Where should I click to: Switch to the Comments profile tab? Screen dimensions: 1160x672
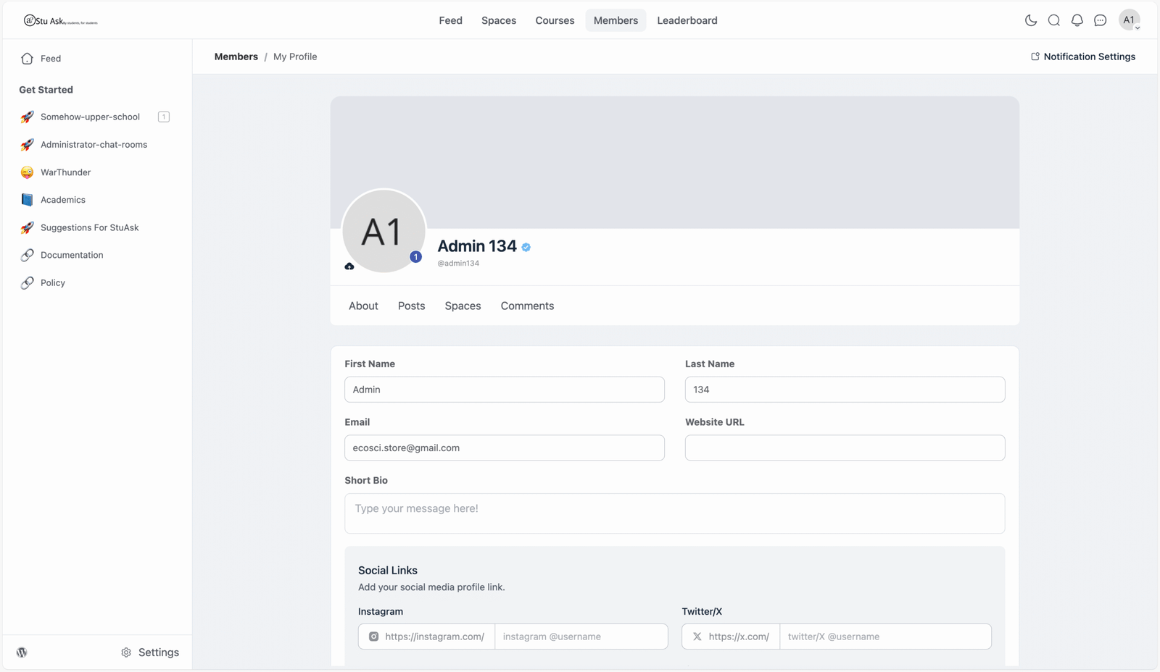(x=527, y=306)
